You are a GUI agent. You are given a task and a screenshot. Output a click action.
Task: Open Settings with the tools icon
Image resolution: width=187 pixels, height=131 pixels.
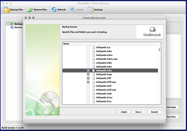tap(90, 10)
